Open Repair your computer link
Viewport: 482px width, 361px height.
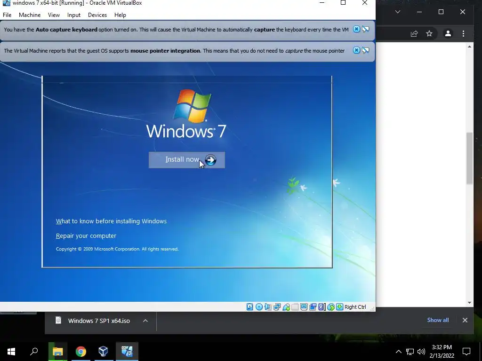(86, 236)
